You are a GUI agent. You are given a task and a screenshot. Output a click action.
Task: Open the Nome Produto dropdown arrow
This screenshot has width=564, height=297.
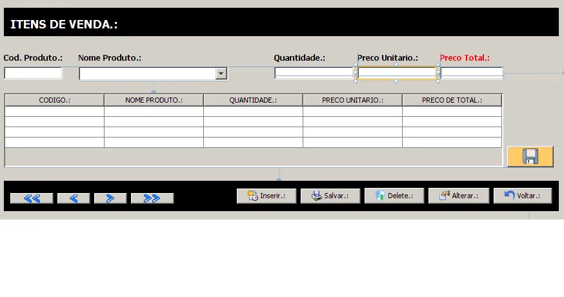(x=221, y=74)
